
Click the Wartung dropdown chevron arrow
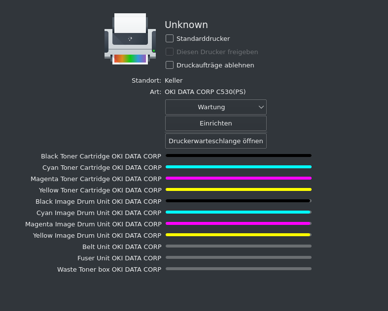[x=261, y=107]
